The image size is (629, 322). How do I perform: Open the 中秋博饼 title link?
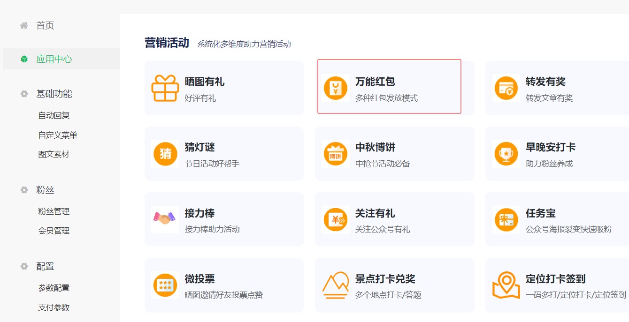pos(375,147)
